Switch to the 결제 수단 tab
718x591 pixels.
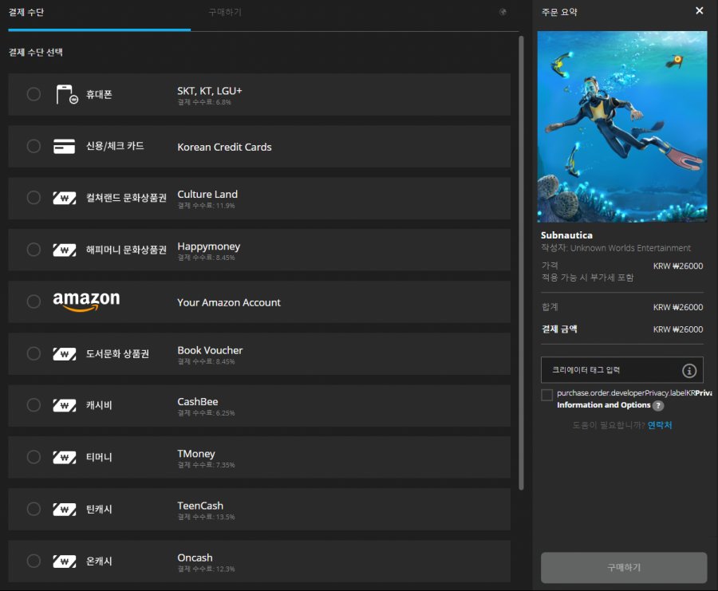[x=26, y=12]
